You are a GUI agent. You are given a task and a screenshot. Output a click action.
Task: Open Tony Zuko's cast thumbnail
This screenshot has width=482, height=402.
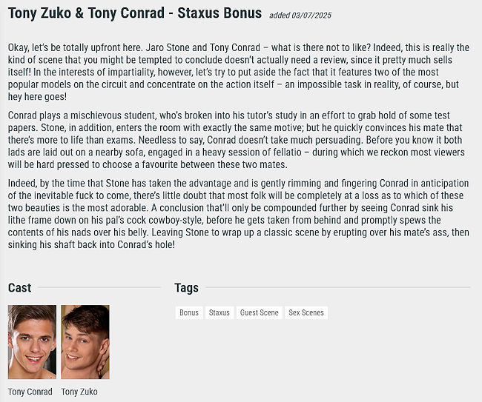[85, 342]
